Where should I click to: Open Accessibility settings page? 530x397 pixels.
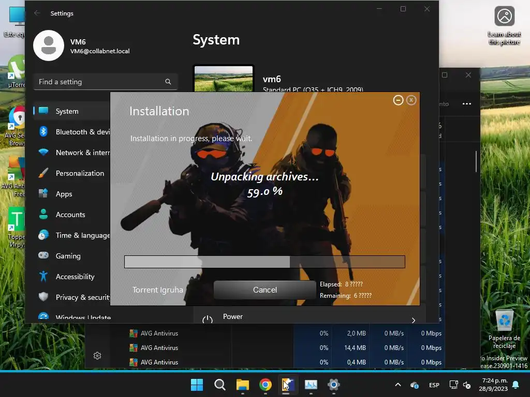(x=72, y=277)
